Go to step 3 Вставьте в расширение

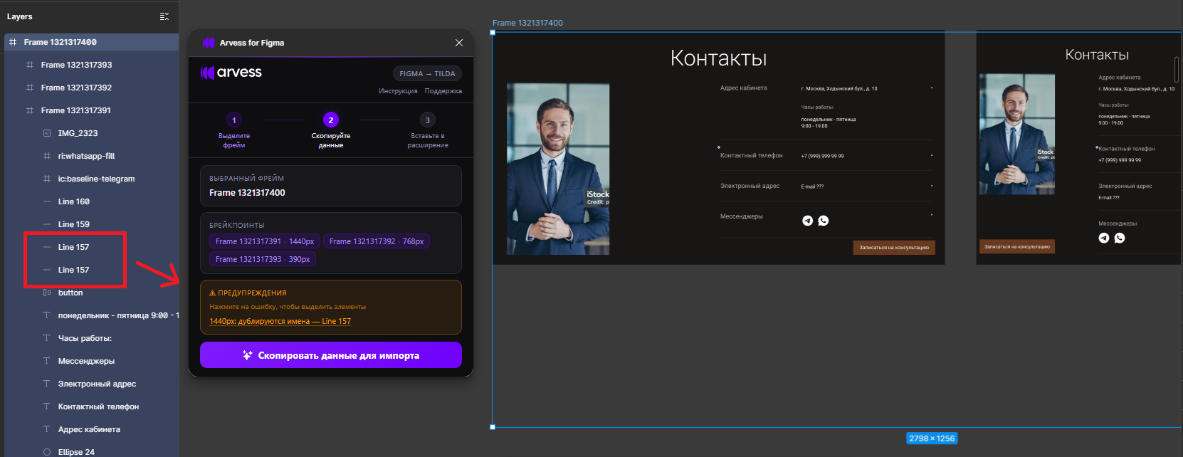coord(427,120)
